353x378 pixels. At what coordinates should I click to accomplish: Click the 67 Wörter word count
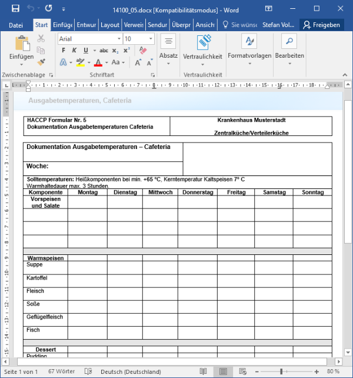(x=61, y=372)
